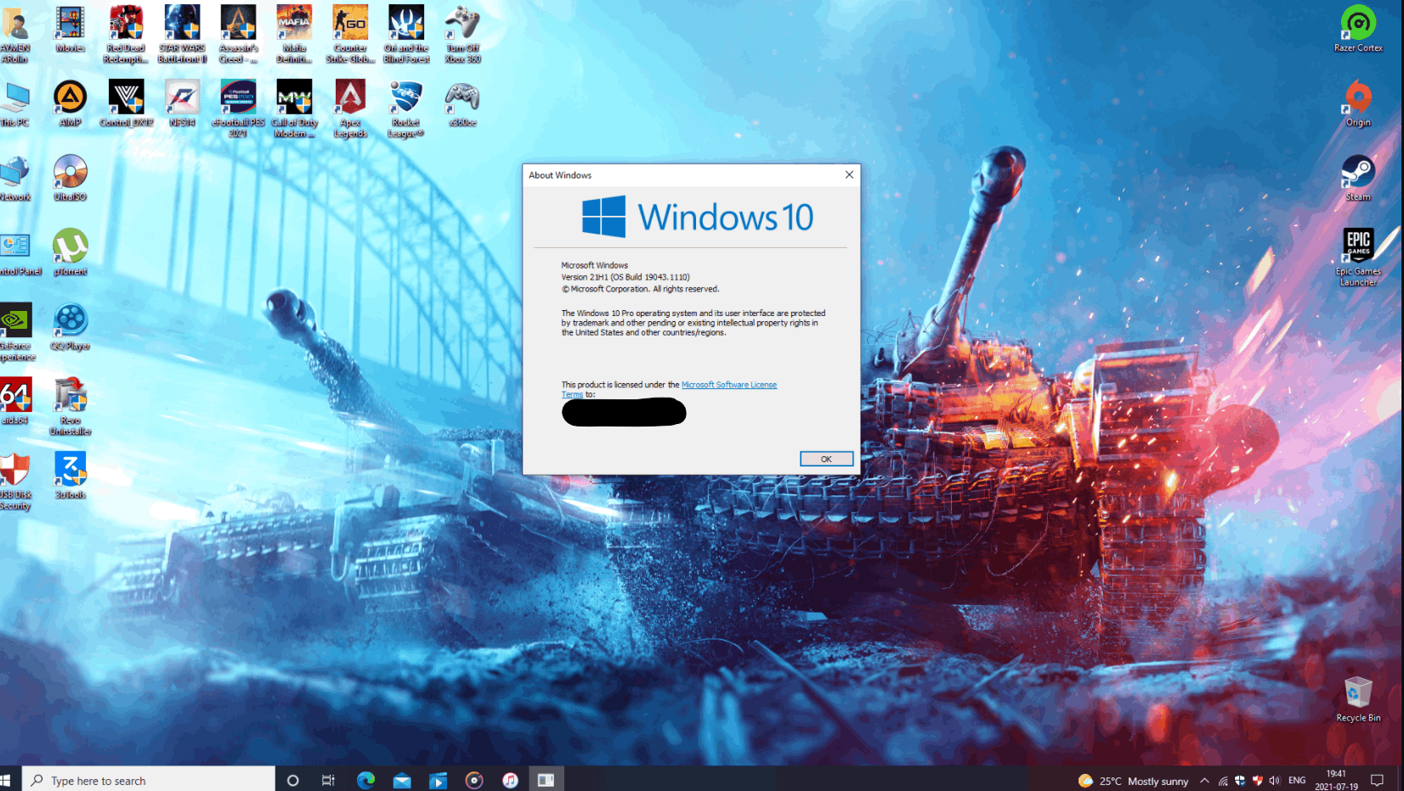Click the Apex Legends shortcut
The width and height of the screenshot is (1404, 791).
click(x=350, y=109)
